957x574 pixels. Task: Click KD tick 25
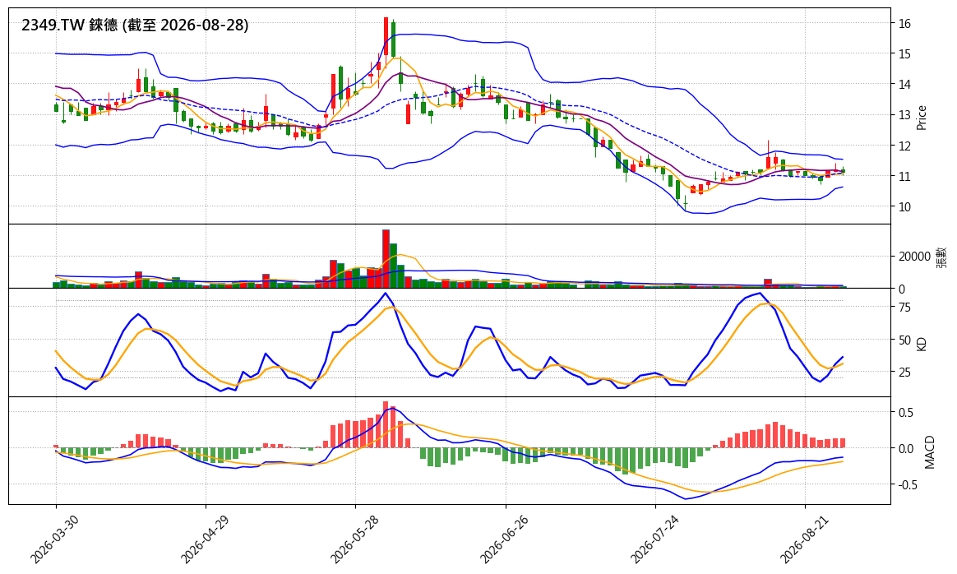[x=904, y=373]
